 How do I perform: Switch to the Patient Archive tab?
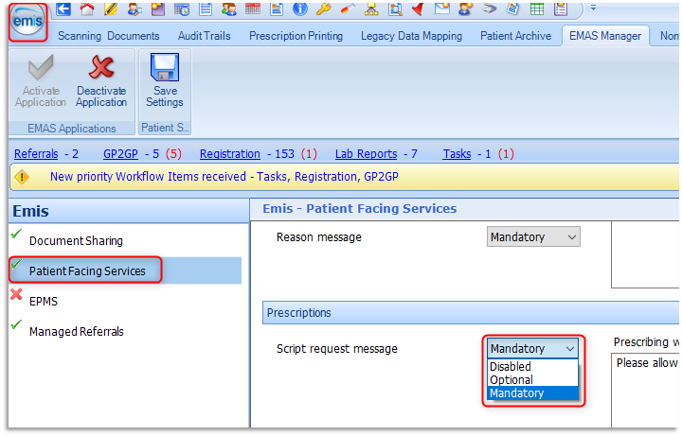515,36
